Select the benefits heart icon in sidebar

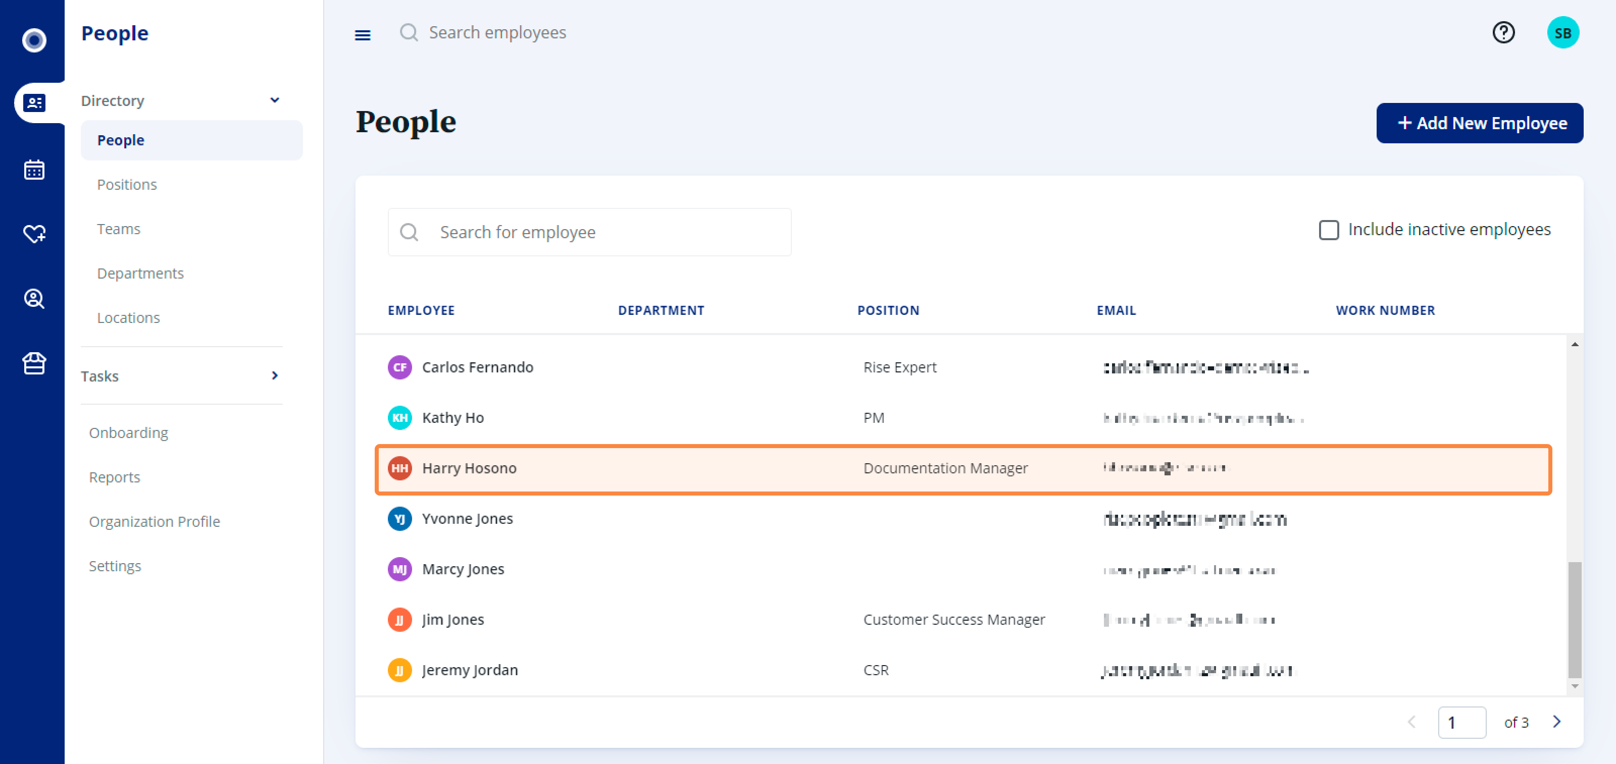click(34, 234)
